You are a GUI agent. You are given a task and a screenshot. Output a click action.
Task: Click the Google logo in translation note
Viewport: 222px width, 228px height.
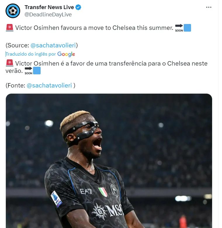pyautogui.click(x=66, y=54)
